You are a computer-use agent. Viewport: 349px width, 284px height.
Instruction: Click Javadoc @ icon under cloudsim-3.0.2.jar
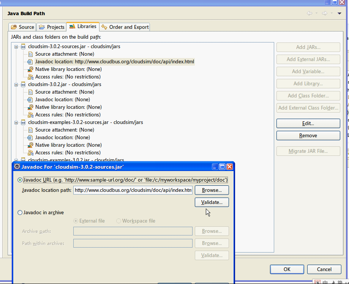point(30,100)
